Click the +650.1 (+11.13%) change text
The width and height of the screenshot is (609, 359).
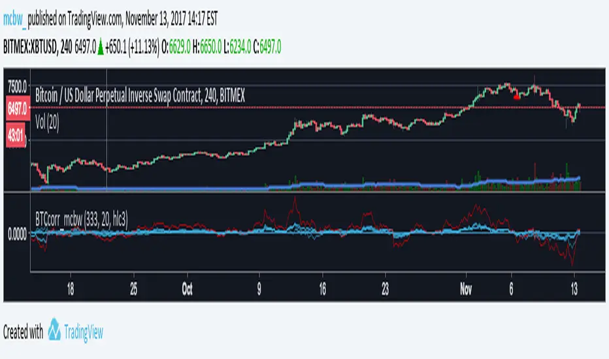(x=132, y=48)
